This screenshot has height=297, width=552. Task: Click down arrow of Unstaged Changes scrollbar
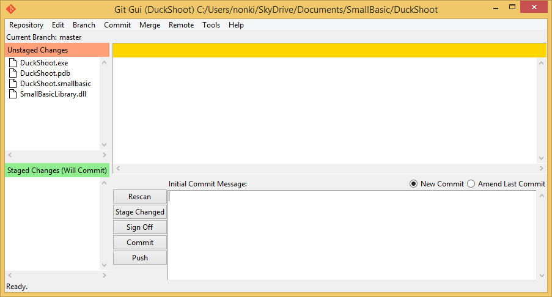click(104, 145)
